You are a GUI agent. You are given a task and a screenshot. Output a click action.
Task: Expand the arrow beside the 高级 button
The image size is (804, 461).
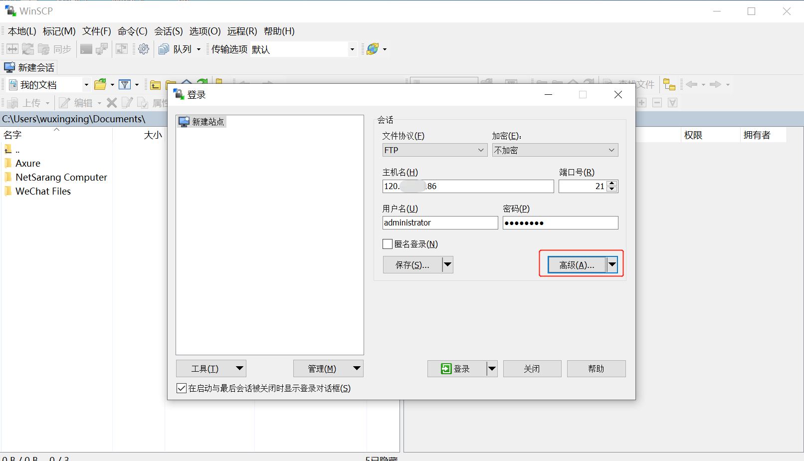612,264
